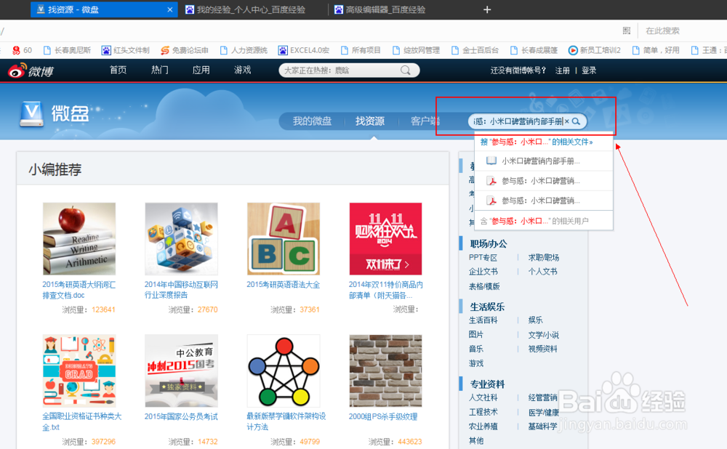
Task: Open the 绽放网管理 bookmark
Action: (416, 50)
